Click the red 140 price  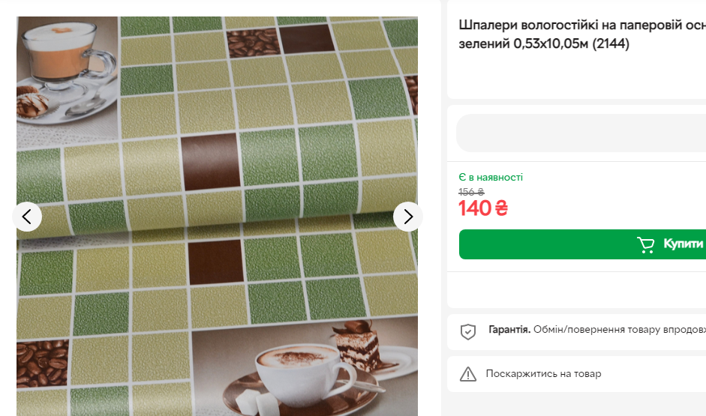click(x=475, y=208)
